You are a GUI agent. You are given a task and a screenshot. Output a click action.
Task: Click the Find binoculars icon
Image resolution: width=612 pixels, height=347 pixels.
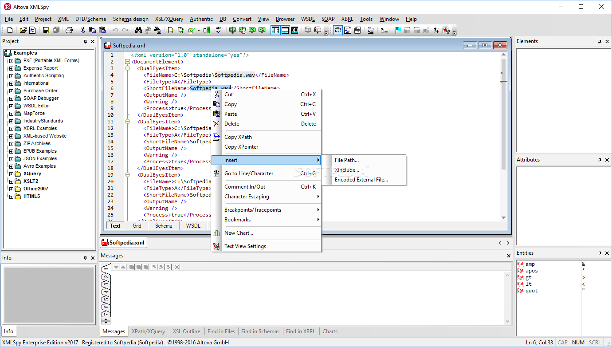click(138, 30)
